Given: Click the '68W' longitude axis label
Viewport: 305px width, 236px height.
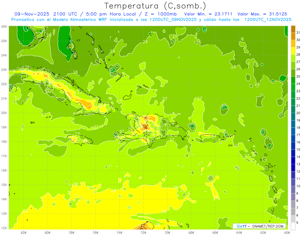Looking at the screenshot, I should point(191,232).
